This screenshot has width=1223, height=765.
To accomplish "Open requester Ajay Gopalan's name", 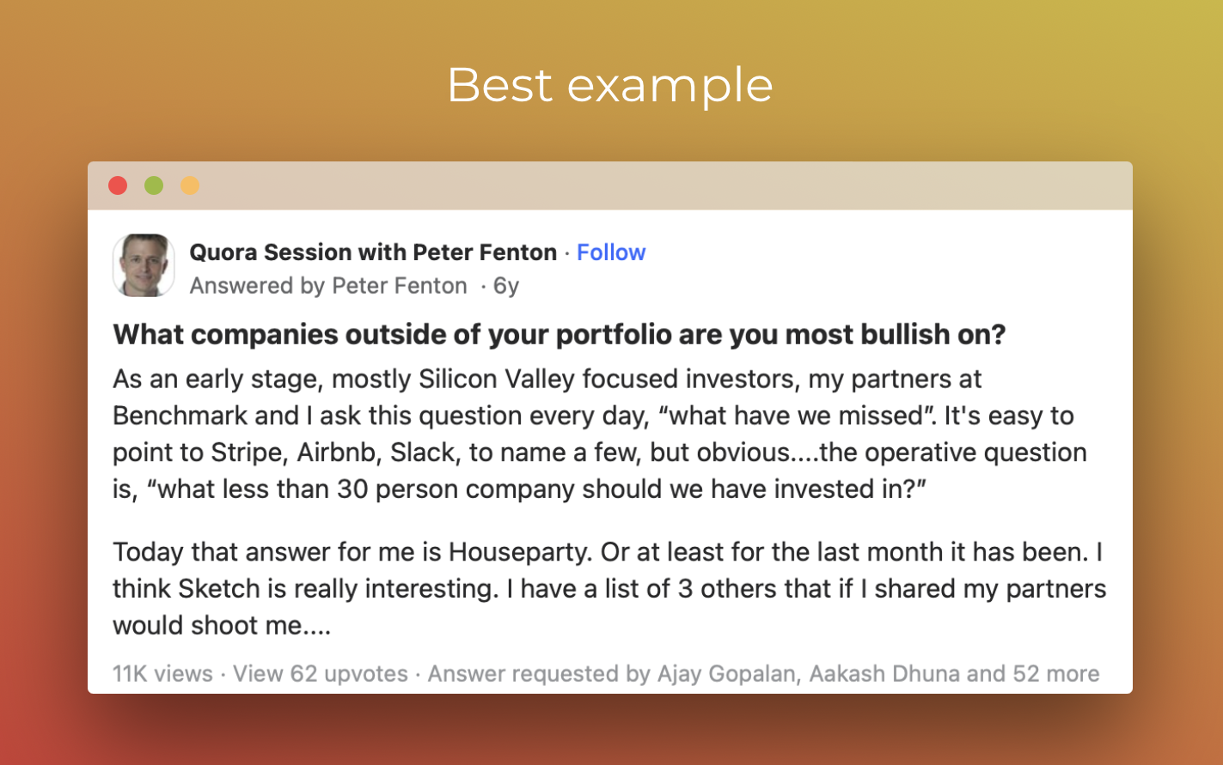I will pyautogui.click(x=726, y=674).
